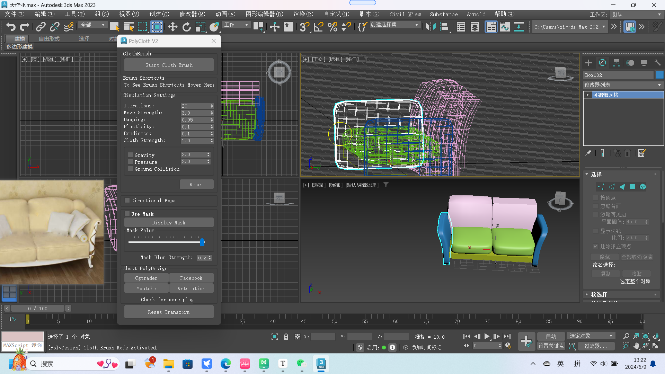665x374 pixels.
Task: Open the Create panel tab
Action: point(588,63)
